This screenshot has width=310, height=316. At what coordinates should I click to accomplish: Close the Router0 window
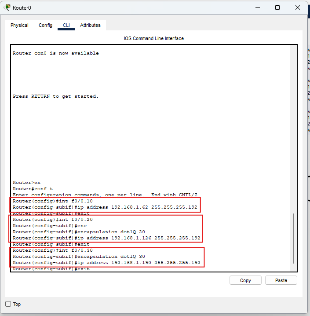pyautogui.click(x=298, y=7)
